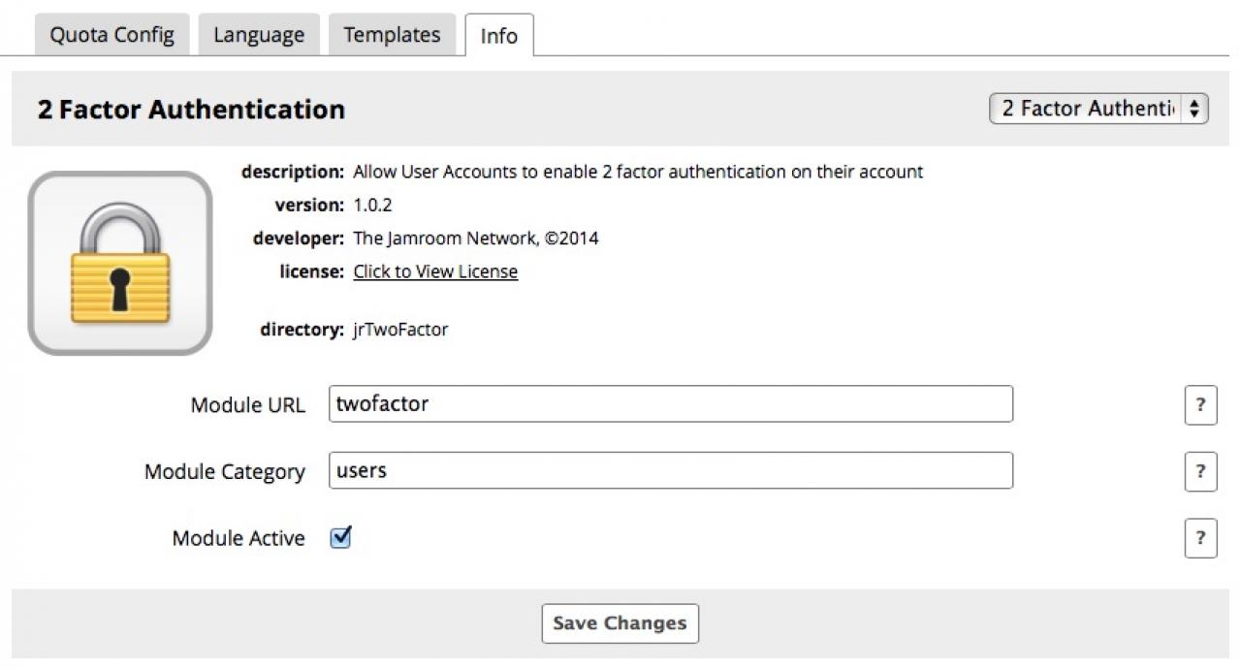The width and height of the screenshot is (1241, 670).
Task: Open the Language tab
Action: 259,36
